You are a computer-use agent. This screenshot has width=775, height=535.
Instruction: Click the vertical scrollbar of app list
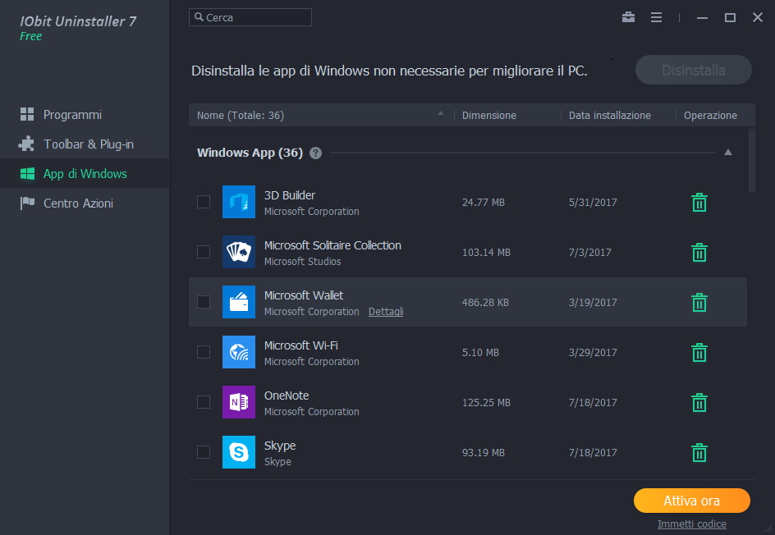752,160
